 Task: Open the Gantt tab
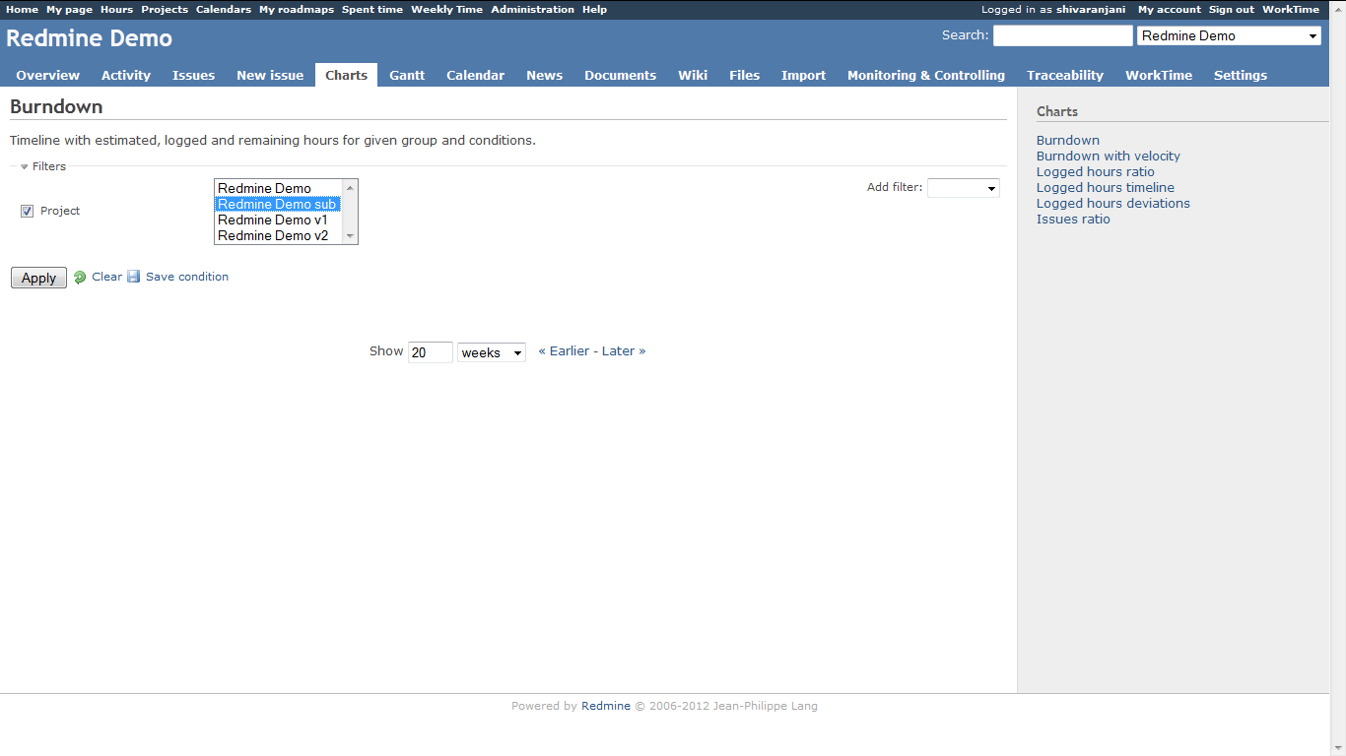pyautogui.click(x=407, y=75)
